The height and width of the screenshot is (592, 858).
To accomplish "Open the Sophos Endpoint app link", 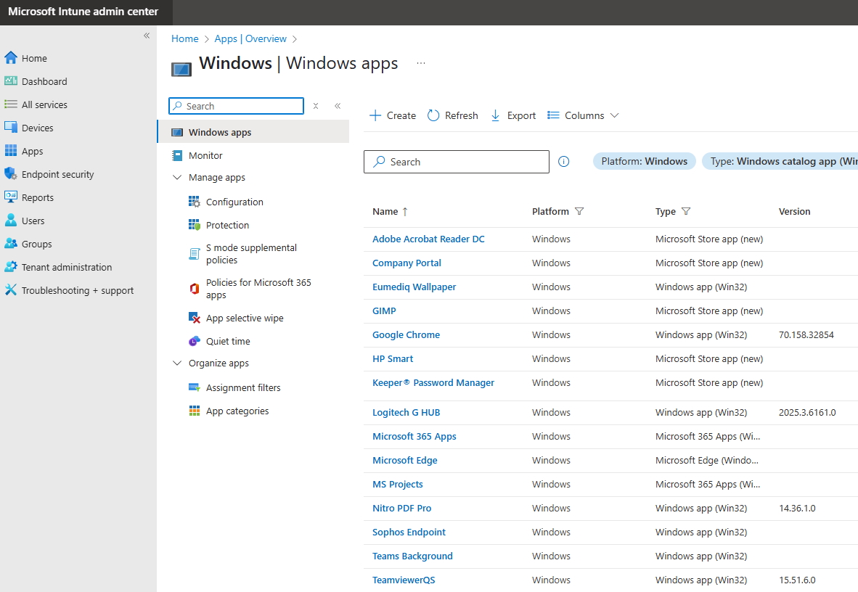I will [409, 533].
